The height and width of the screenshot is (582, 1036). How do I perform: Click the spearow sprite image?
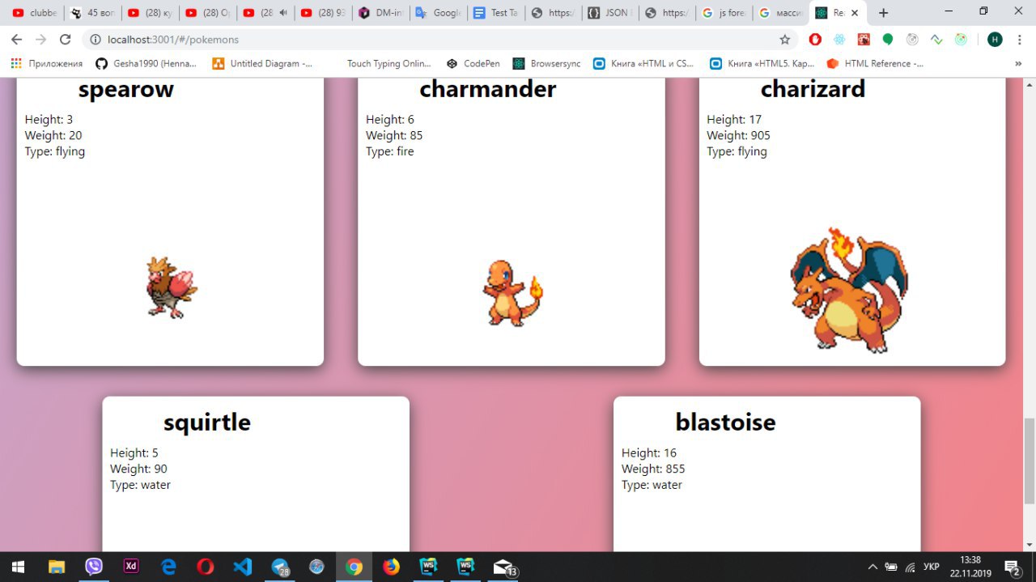coord(172,287)
